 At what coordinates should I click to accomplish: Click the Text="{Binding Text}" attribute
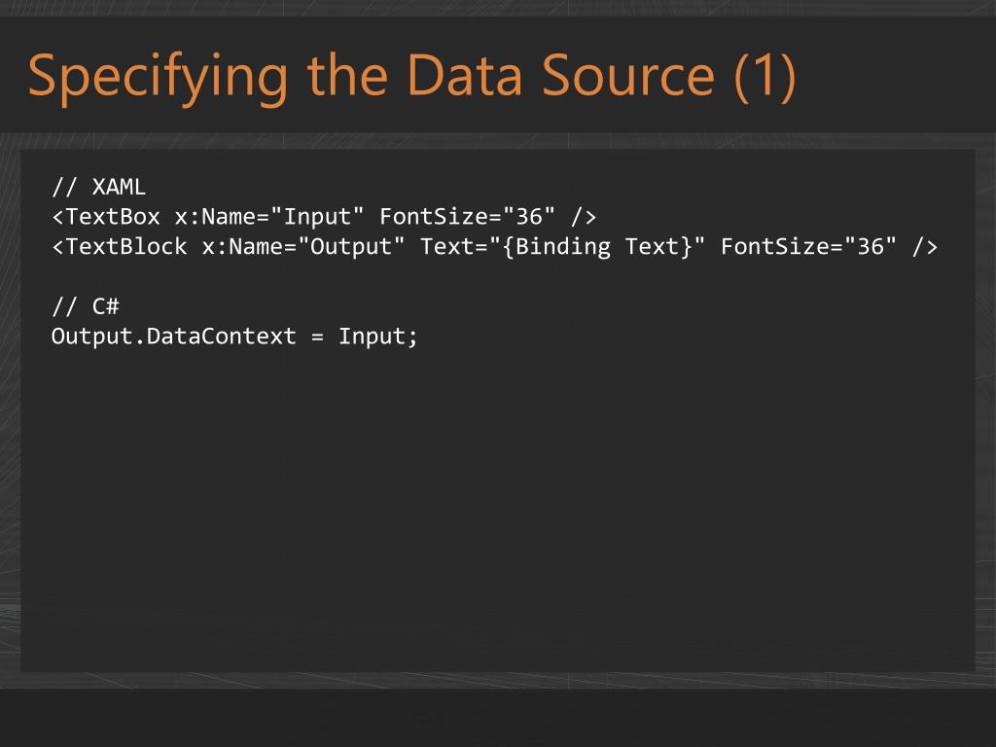point(562,247)
